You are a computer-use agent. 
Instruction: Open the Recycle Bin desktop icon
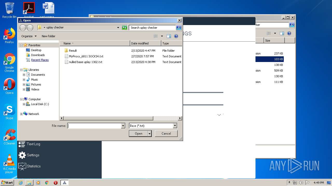[9, 10]
